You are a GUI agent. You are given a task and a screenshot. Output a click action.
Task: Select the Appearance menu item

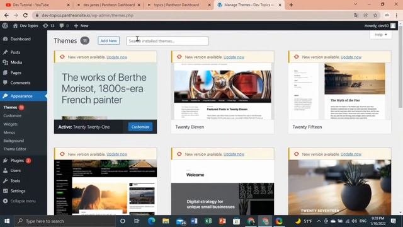tap(23, 96)
